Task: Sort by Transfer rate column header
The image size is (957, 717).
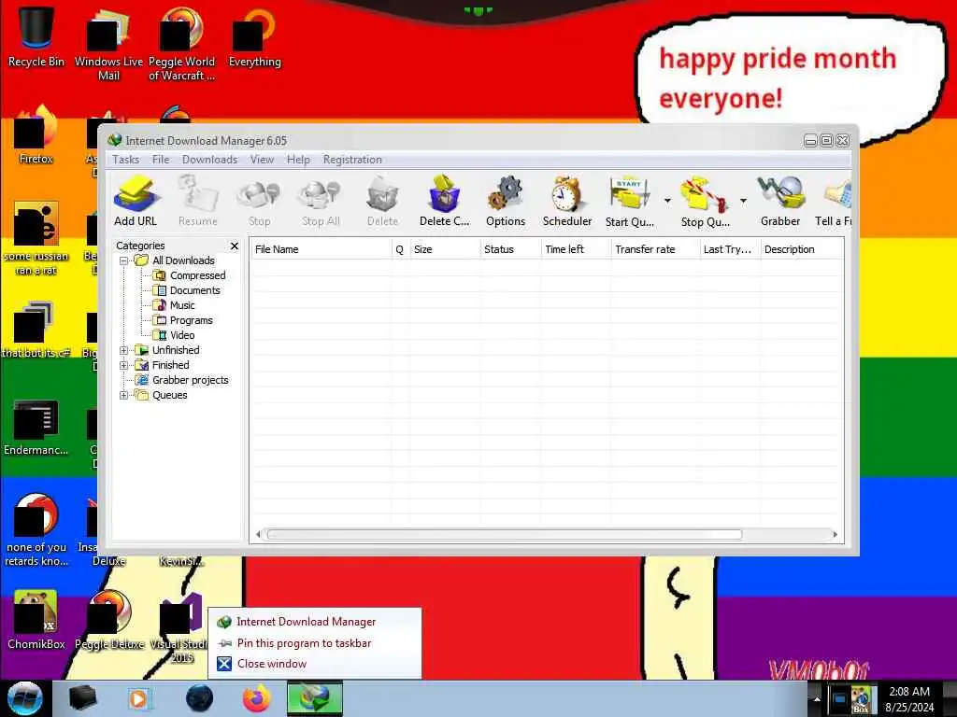Action: (655, 249)
